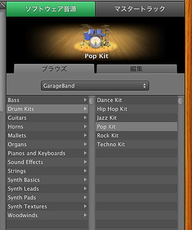Expand the arrow next to Sound Effects
The width and height of the screenshot is (192, 230).
point(85,162)
